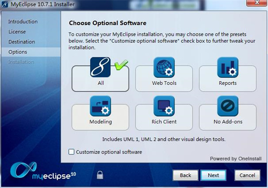
Task: Select the No Add-ons icon
Action: [x=227, y=106]
